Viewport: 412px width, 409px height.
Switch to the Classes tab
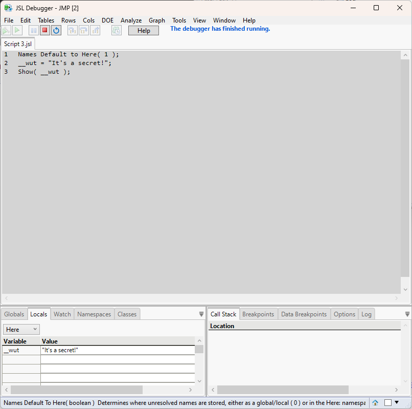pos(127,314)
